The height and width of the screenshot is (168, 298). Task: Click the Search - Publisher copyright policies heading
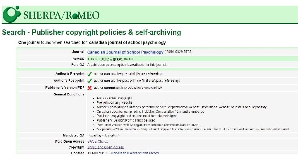coord(91,32)
